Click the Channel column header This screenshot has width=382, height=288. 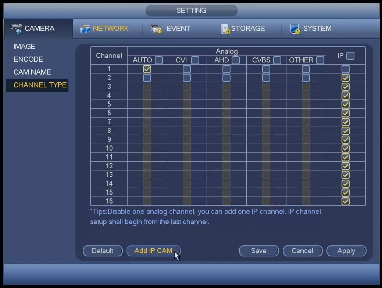[109, 56]
